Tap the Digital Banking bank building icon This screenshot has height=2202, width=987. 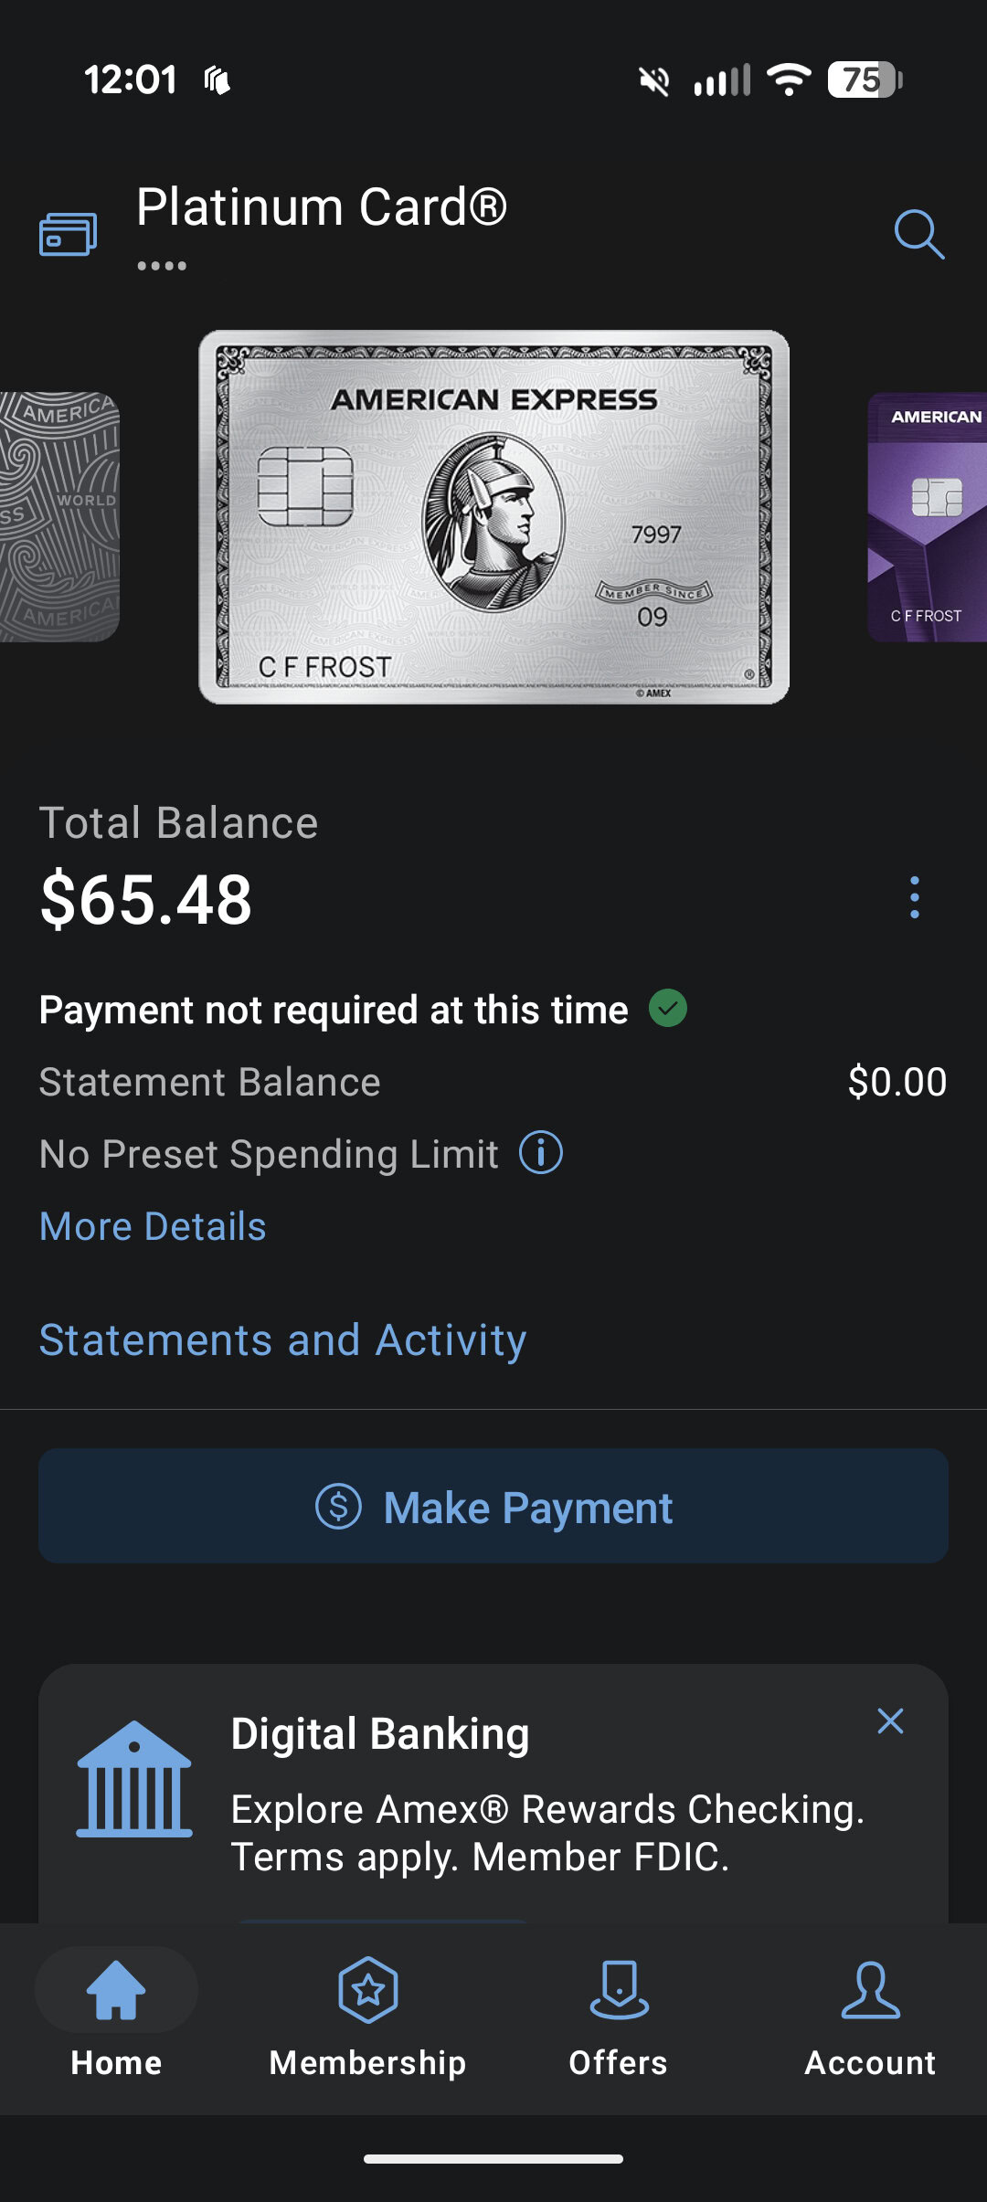tap(134, 1779)
